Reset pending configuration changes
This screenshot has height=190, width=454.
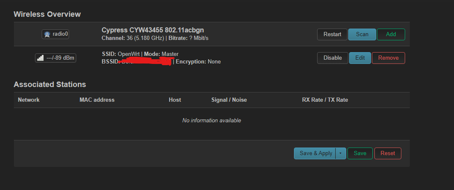click(388, 153)
